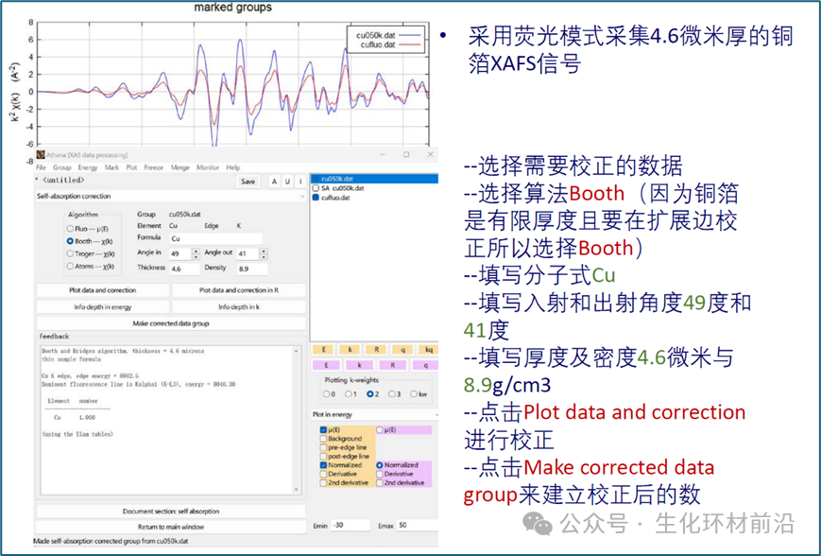The height and width of the screenshot is (556, 821).
Task: Click the orange E plot button
Action: tap(325, 350)
